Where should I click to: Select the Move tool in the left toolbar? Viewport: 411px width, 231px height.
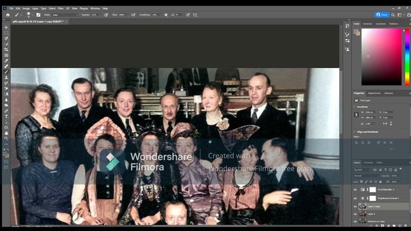[x=6, y=27]
